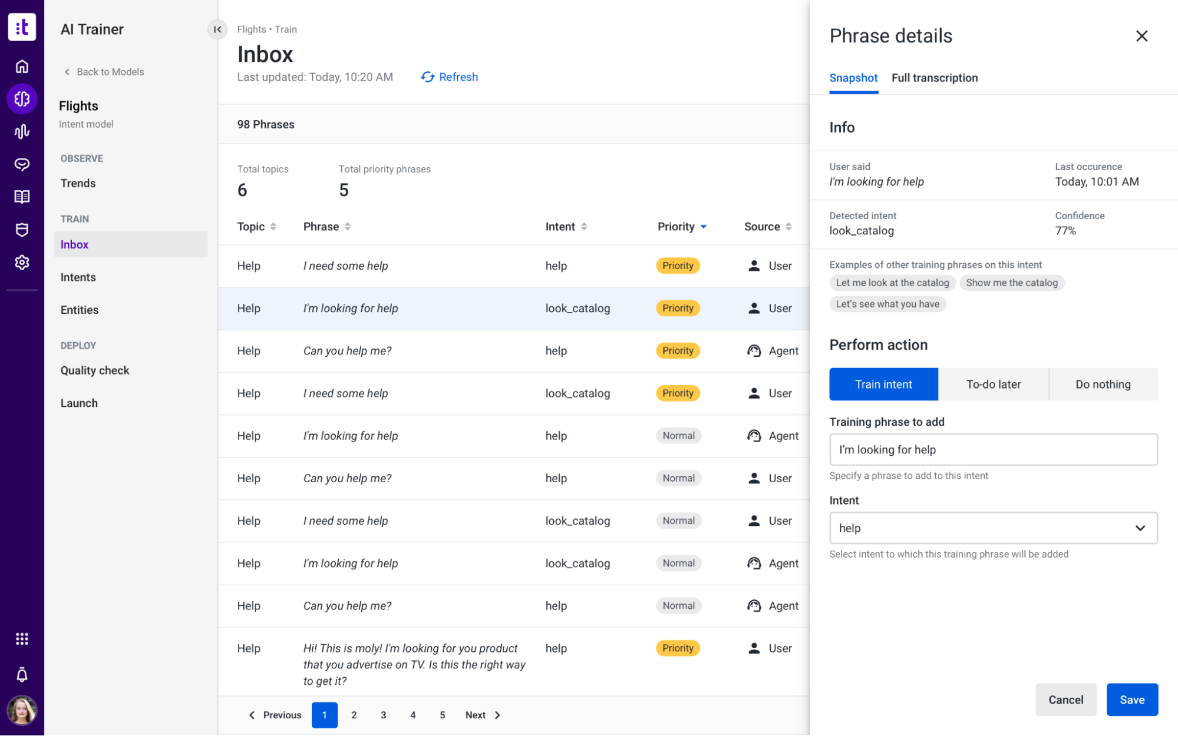Select the AI Trainer brain icon
The width and height of the screenshot is (1178, 736).
tap(22, 99)
